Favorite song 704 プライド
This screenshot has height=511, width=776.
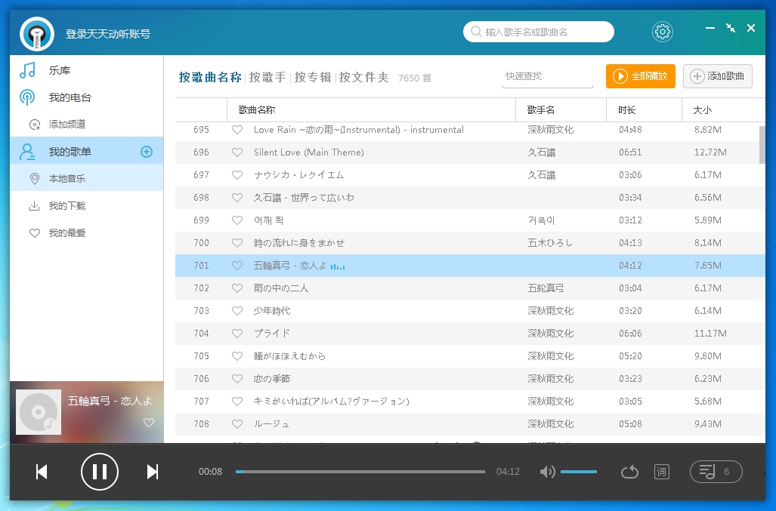(237, 334)
